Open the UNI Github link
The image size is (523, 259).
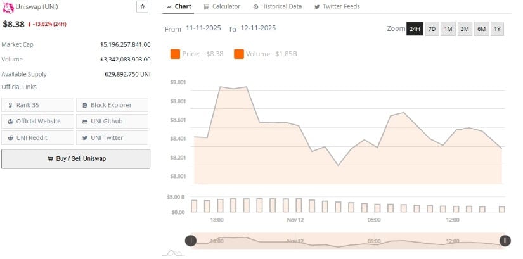point(112,122)
